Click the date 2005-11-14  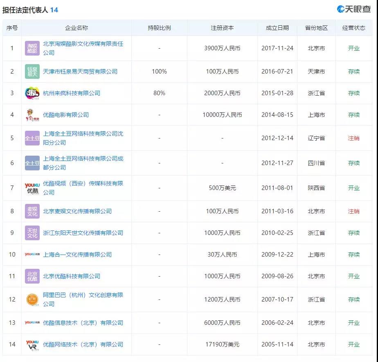(277, 344)
